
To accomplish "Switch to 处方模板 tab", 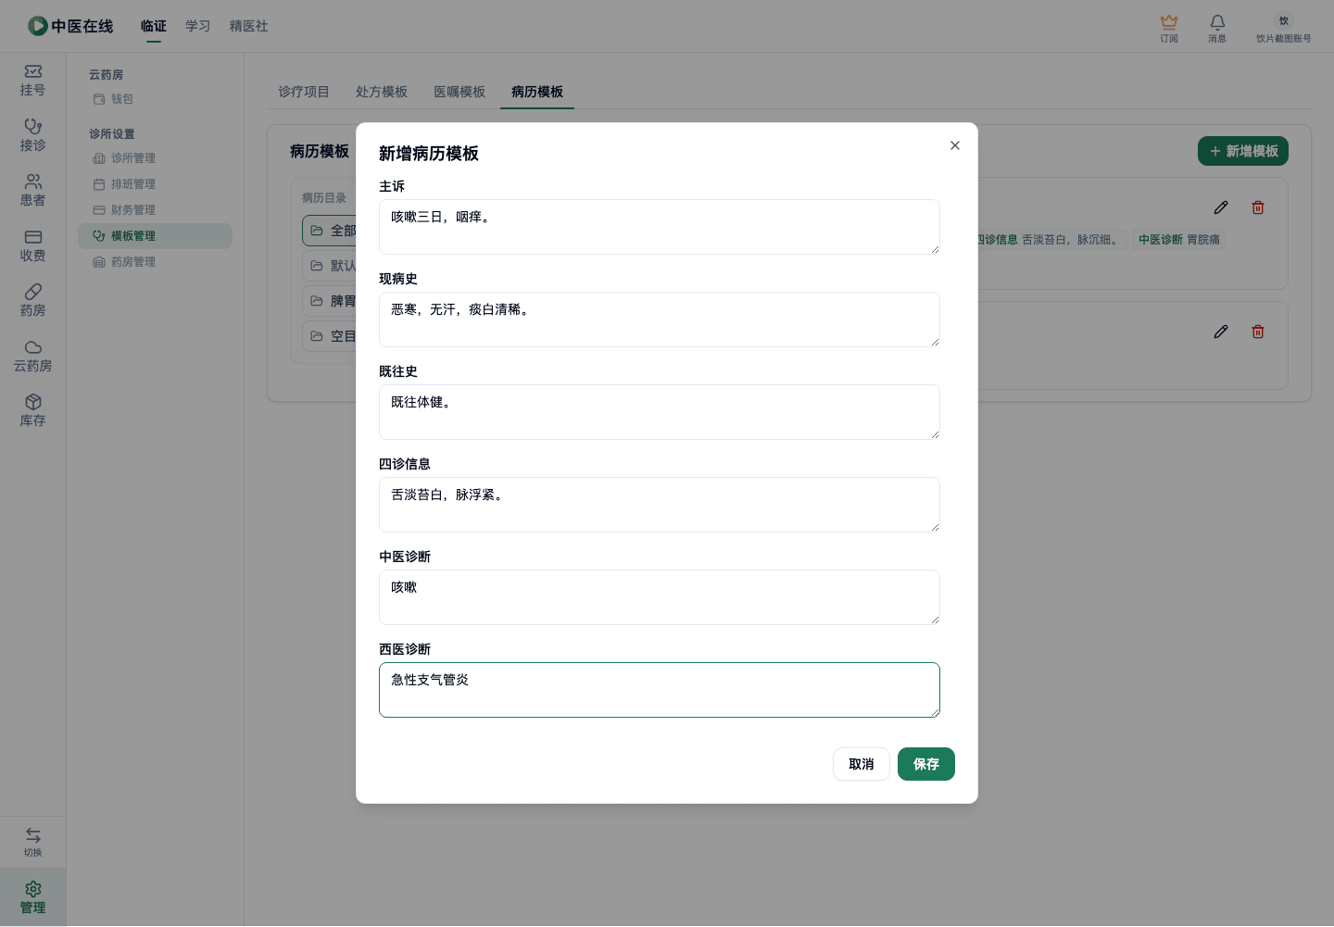I will click(382, 92).
